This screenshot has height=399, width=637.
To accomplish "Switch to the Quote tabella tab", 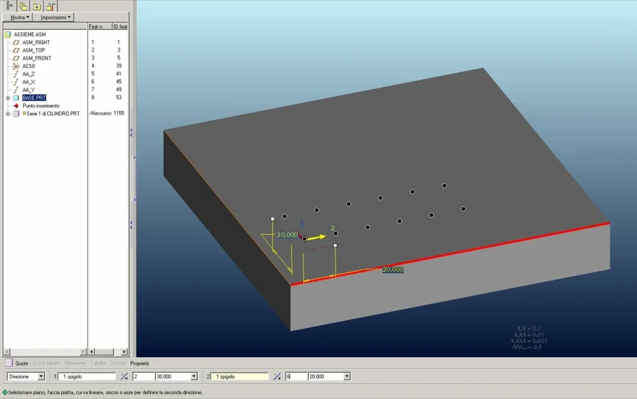I will 46,363.
